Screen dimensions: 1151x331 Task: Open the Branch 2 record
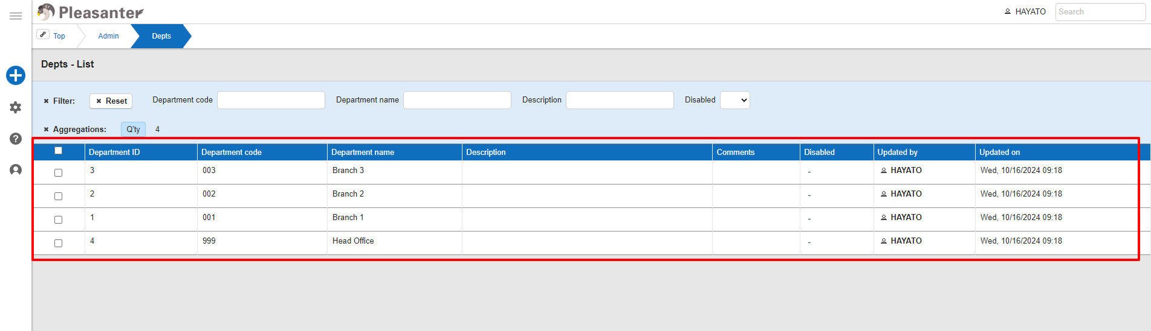point(348,194)
